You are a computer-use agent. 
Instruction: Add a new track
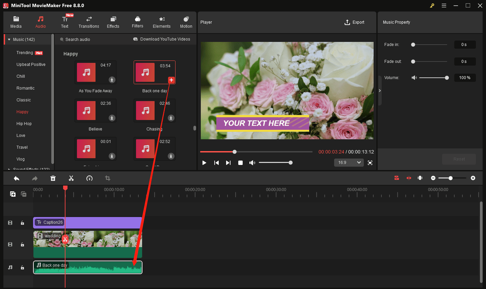(x=13, y=194)
